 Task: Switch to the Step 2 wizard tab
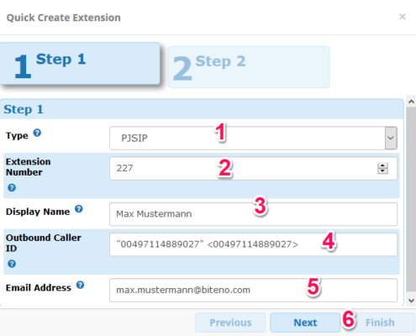pos(249,67)
